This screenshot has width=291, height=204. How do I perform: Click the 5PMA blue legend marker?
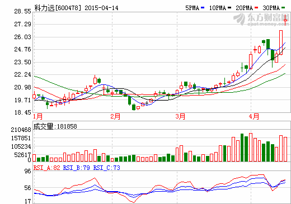[203, 8]
